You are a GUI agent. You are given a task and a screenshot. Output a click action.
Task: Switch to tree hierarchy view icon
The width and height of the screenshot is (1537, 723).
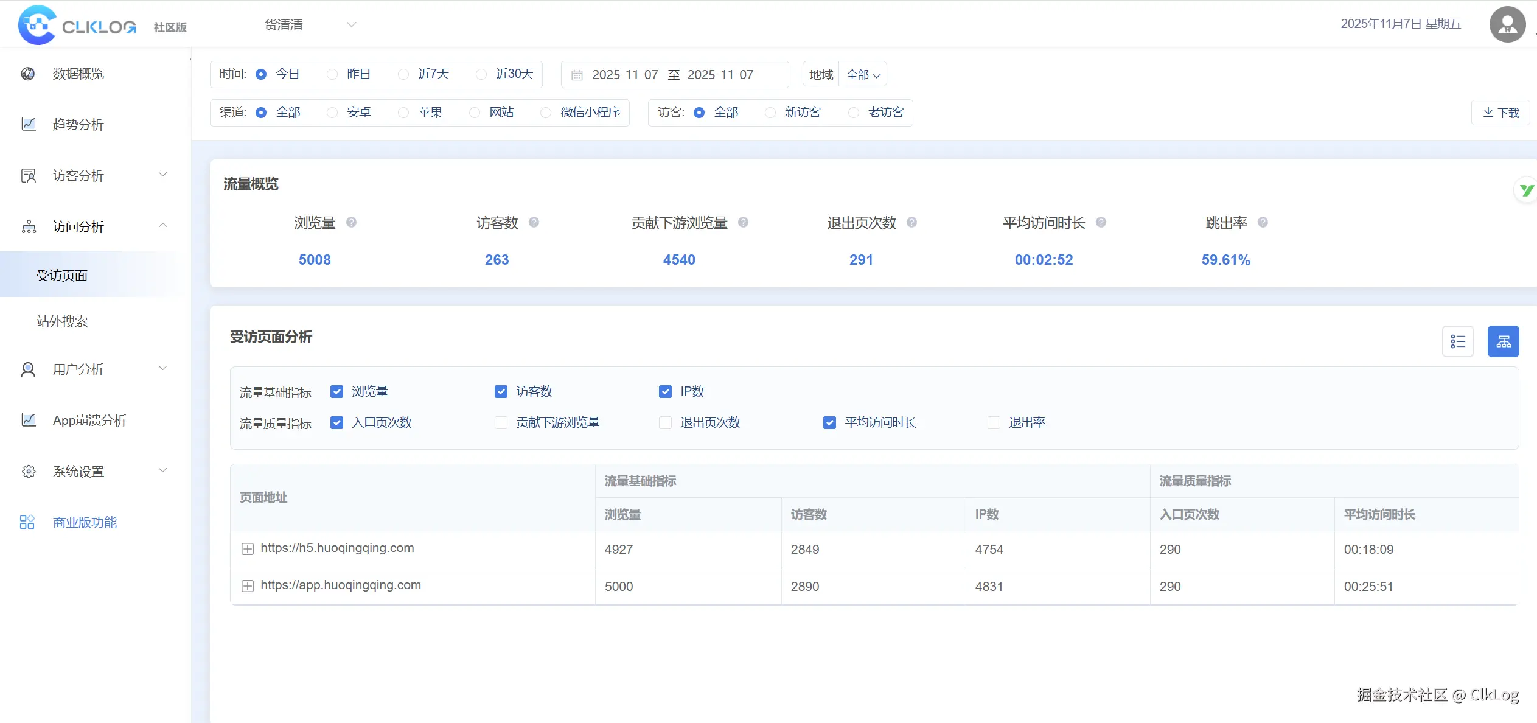pos(1503,341)
